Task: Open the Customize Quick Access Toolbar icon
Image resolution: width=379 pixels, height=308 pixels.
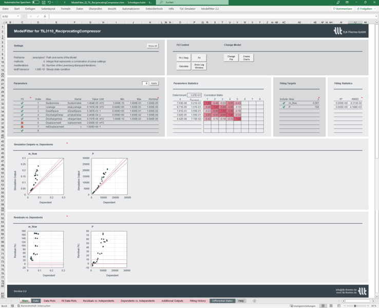Action: (65, 2)
